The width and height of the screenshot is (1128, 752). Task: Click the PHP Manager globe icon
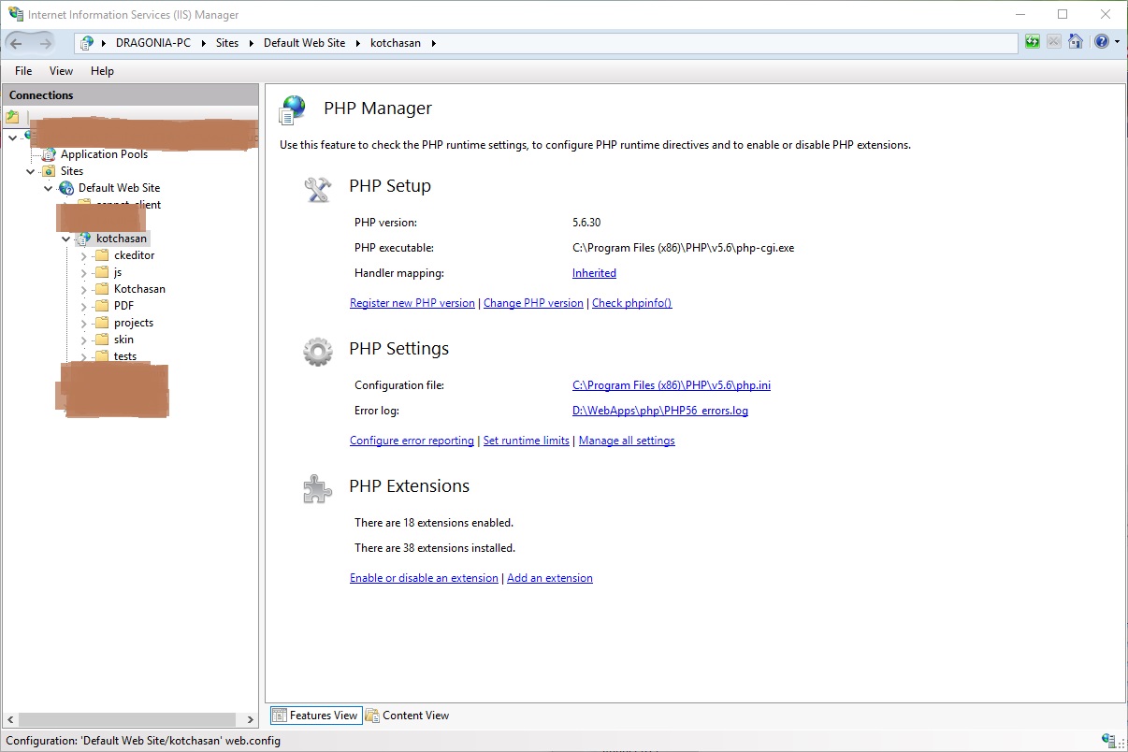[293, 109]
